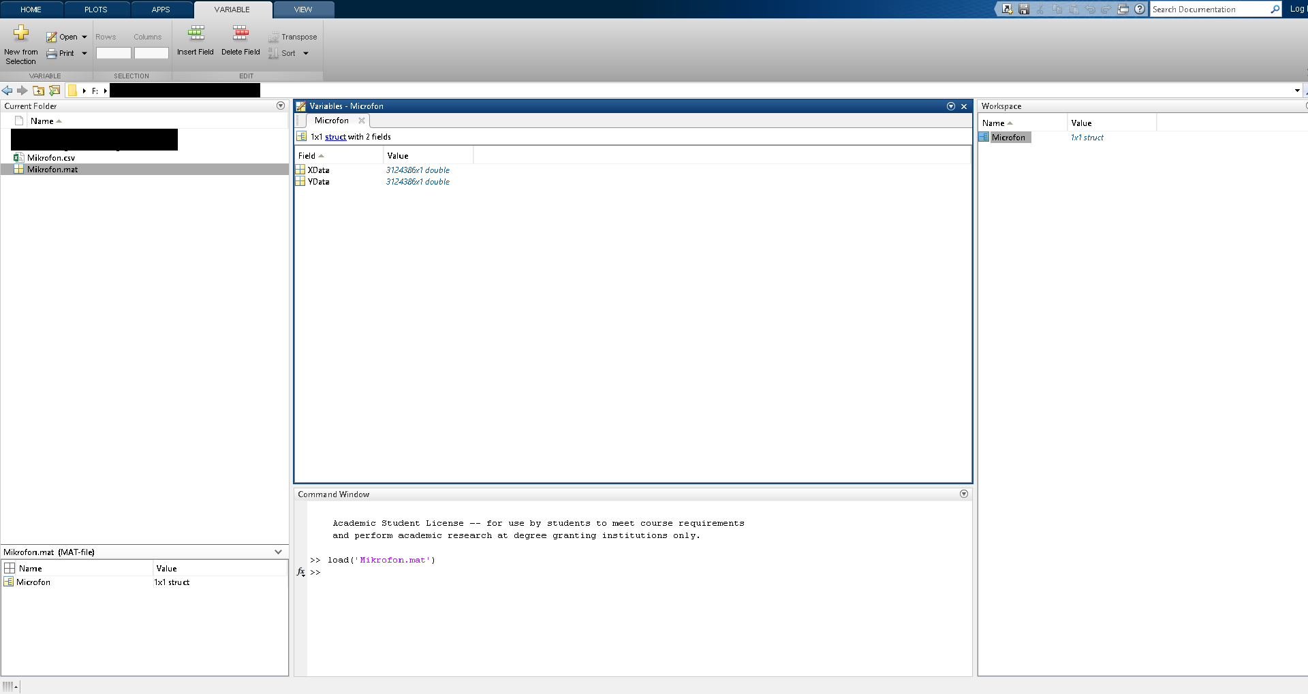Click the Delete Field icon
The height and width of the screenshot is (694, 1308).
click(240, 33)
